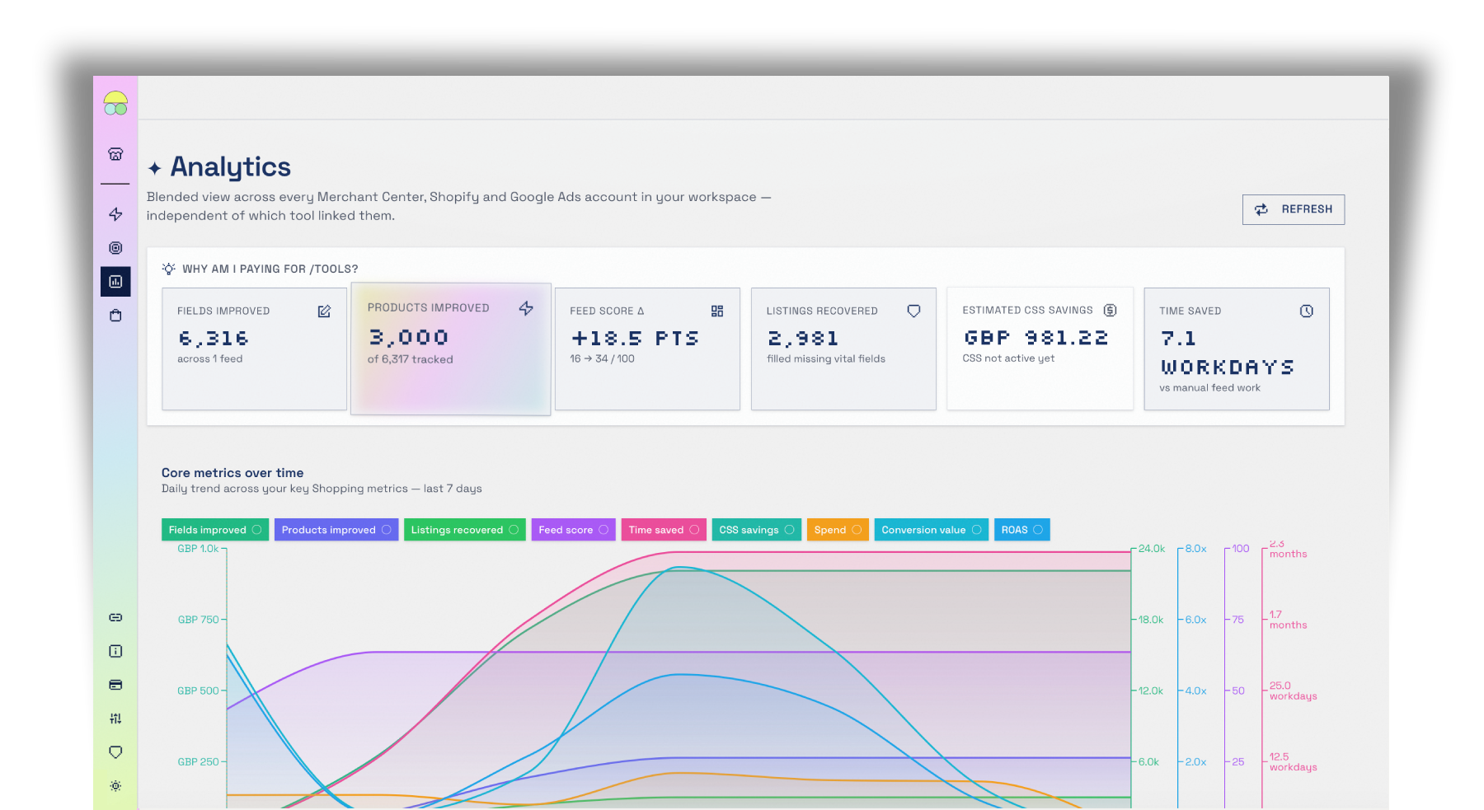Toggle the Feed score series chip

[x=574, y=530]
